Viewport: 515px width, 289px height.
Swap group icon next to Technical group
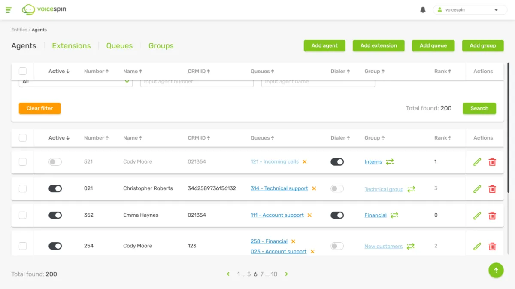[411, 189]
